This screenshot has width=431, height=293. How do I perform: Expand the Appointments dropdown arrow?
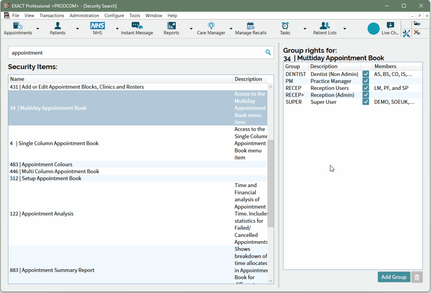pyautogui.click(x=38, y=29)
